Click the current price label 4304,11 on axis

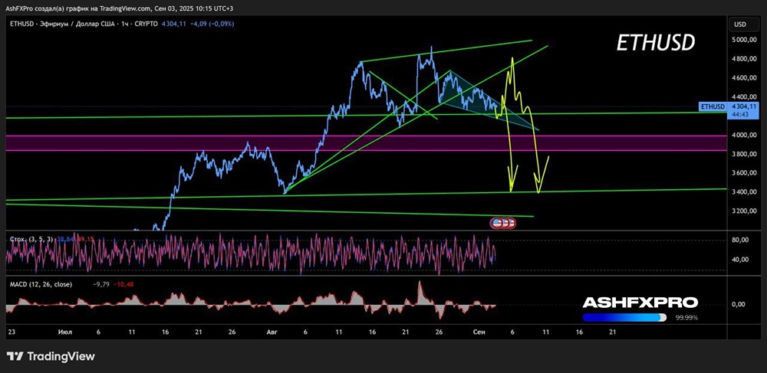click(744, 106)
